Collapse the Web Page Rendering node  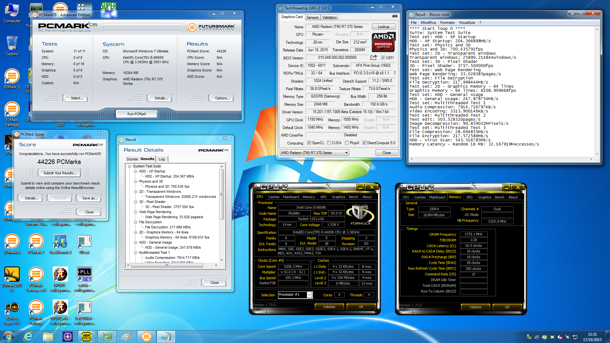(135, 212)
